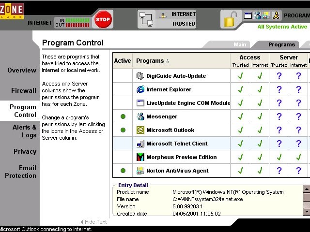Toggle DigiGuide Access Trusted permission

coord(240,76)
